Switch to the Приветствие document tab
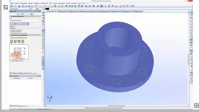The width and height of the screenshot is (199, 112). pyautogui.click(x=138, y=11)
